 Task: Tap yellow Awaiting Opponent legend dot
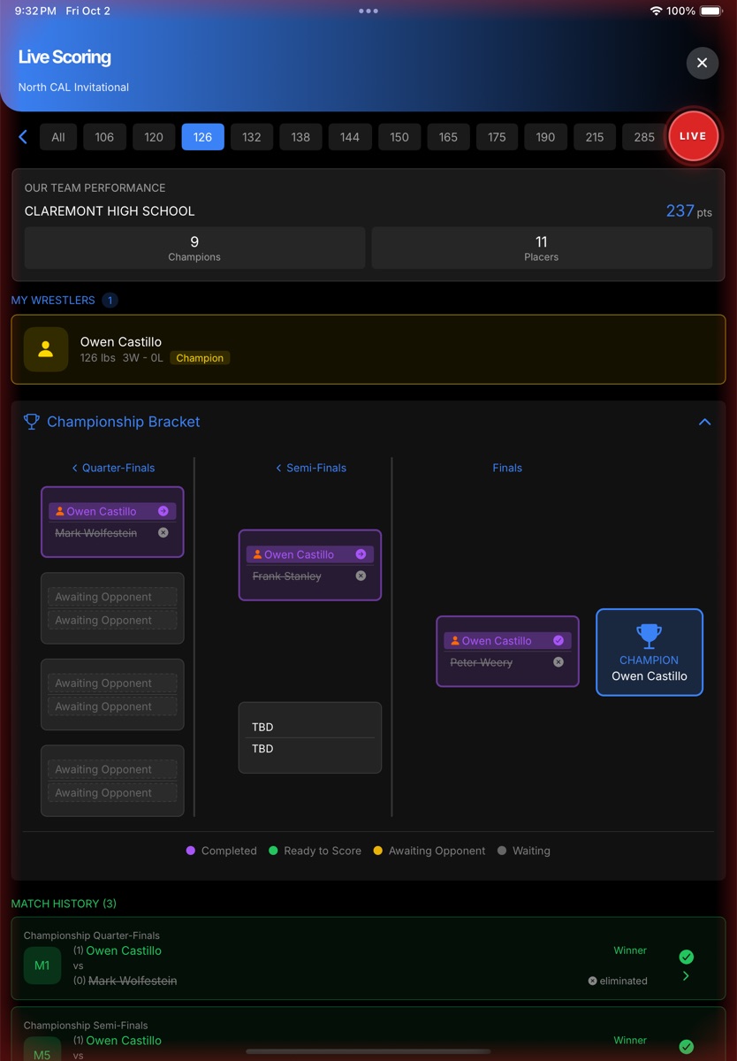378,851
